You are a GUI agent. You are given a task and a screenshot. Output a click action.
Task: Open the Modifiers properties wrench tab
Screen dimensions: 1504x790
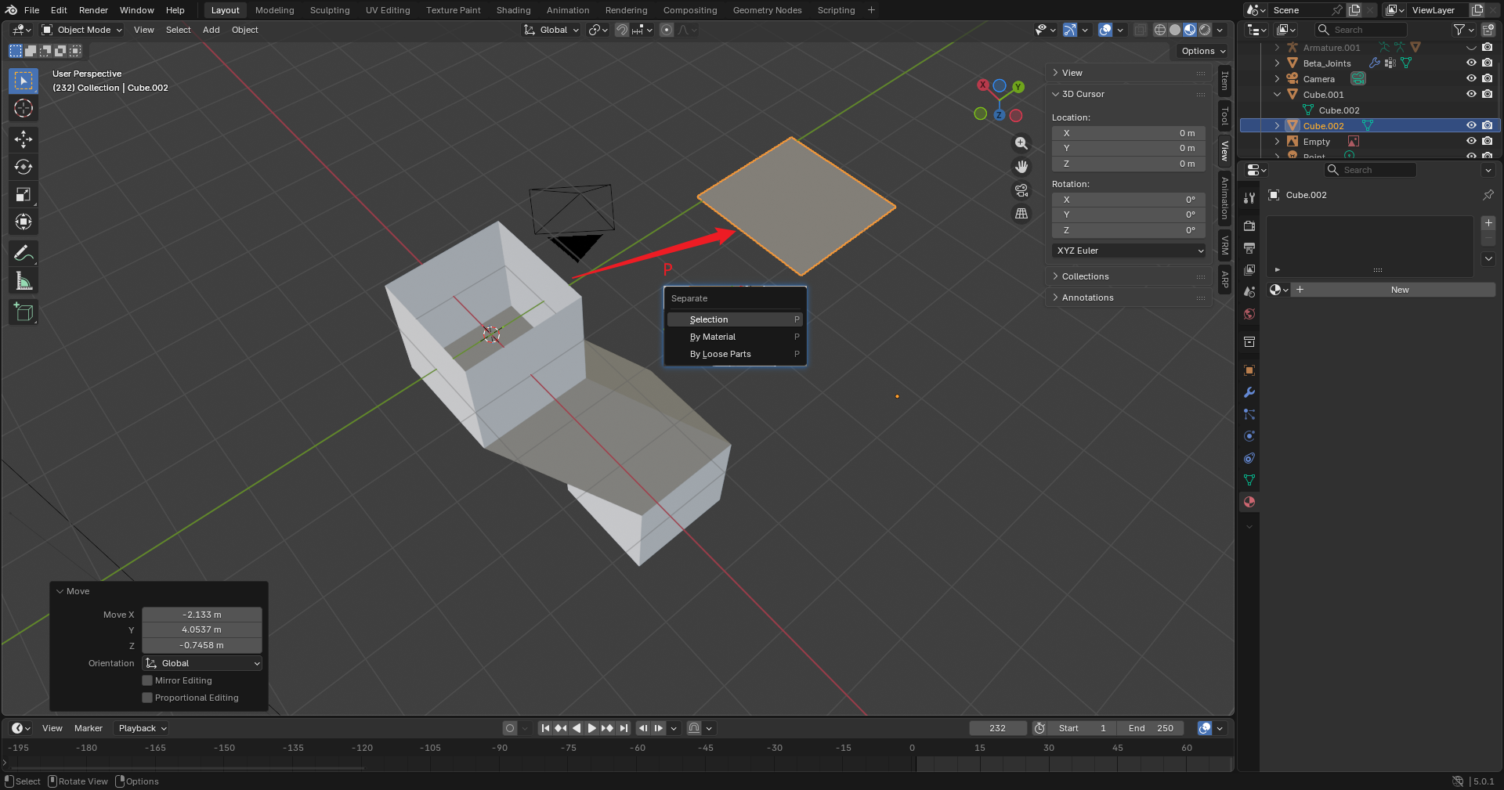click(x=1249, y=392)
